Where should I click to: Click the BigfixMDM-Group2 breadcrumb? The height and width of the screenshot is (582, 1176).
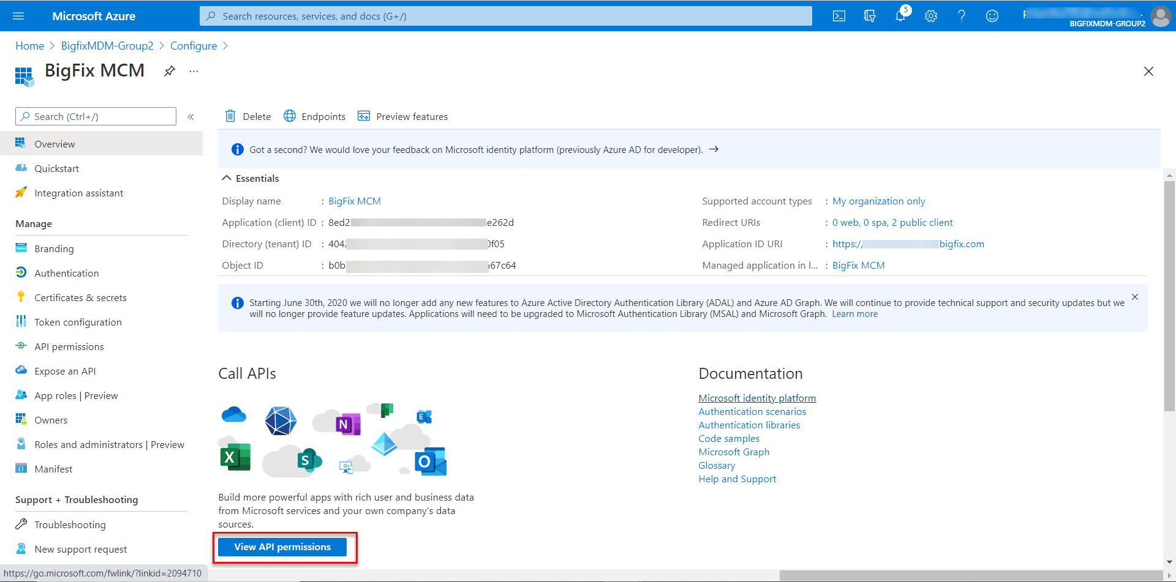coord(107,46)
